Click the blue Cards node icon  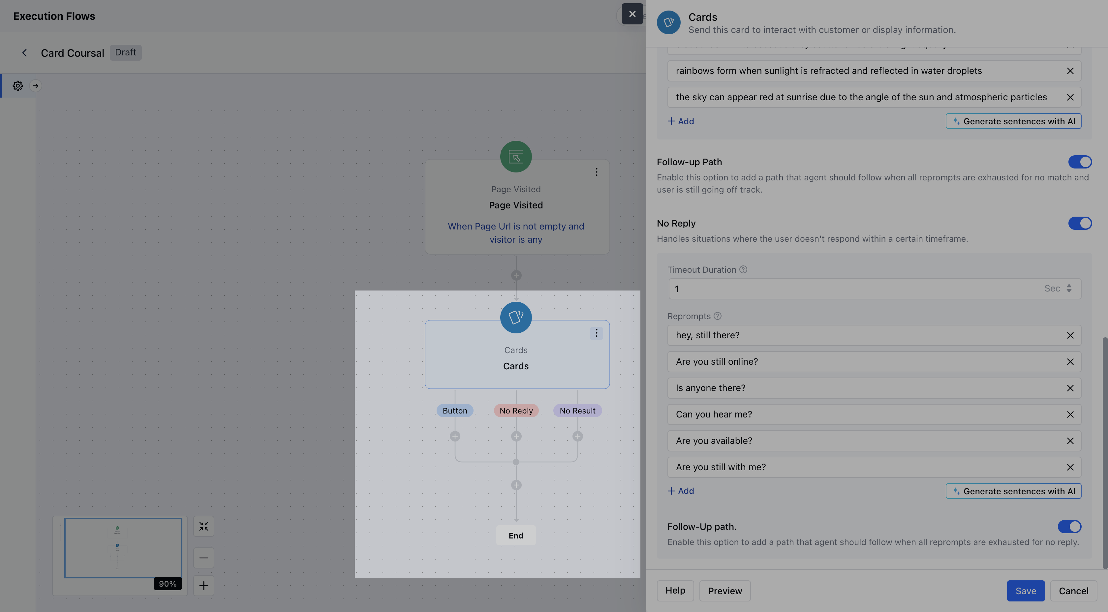(x=516, y=318)
